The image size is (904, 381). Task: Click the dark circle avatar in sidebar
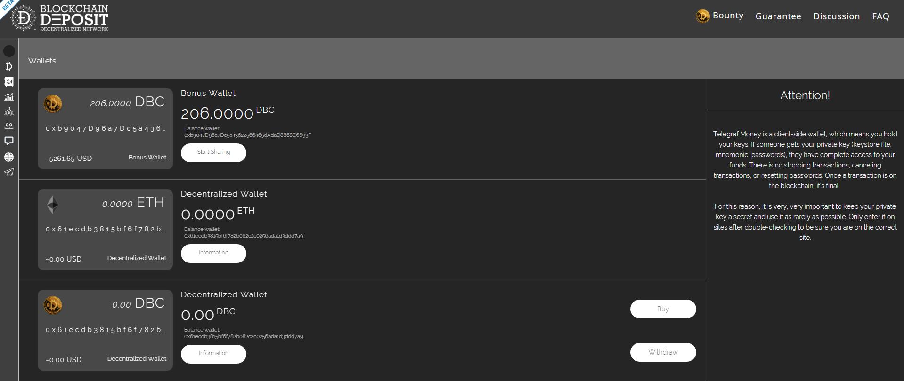9,51
